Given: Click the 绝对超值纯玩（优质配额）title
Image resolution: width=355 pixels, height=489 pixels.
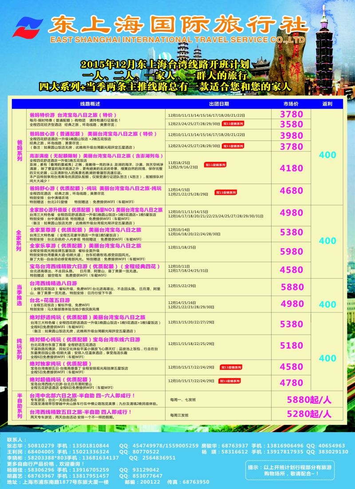Looking at the screenshot, I should pyautogui.click(x=60, y=380).
